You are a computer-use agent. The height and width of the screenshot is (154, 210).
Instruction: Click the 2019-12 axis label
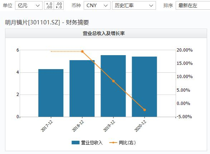coord(109,126)
